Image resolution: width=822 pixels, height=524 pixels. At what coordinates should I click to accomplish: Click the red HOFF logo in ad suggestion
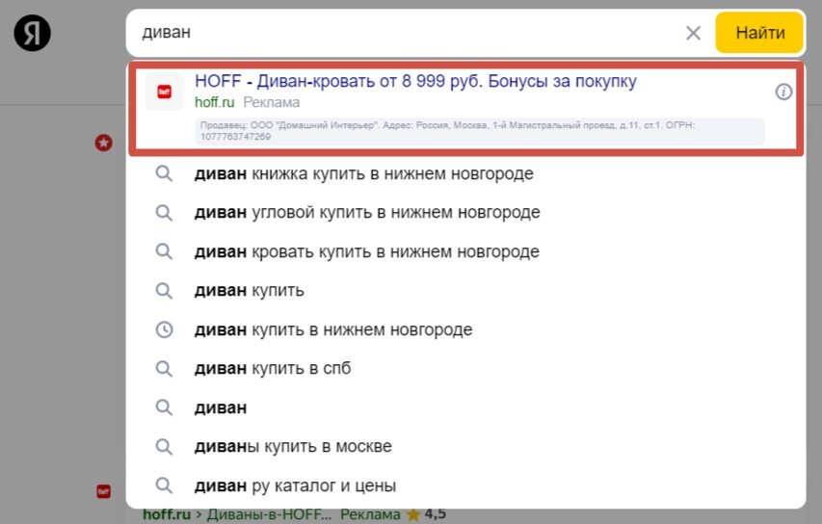coord(164,92)
